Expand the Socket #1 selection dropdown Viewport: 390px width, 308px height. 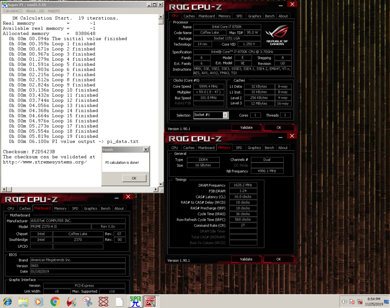pyautogui.click(x=225, y=115)
